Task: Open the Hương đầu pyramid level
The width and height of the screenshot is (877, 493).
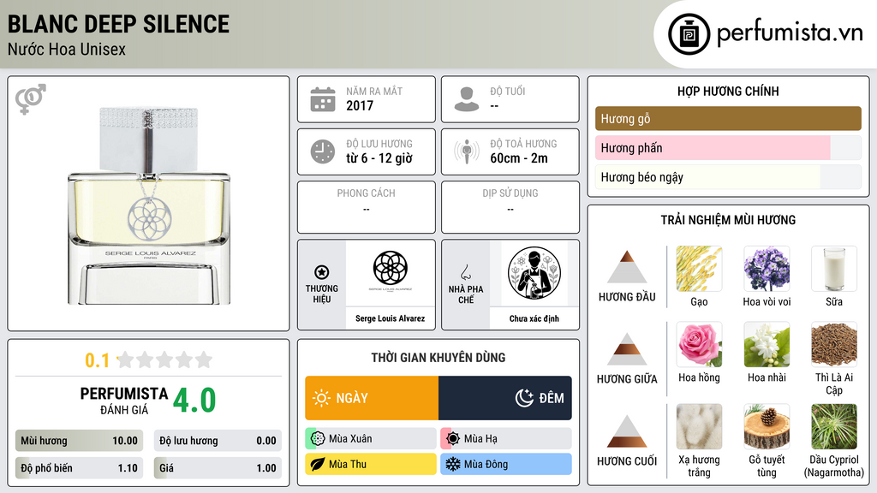Action: pos(627,277)
